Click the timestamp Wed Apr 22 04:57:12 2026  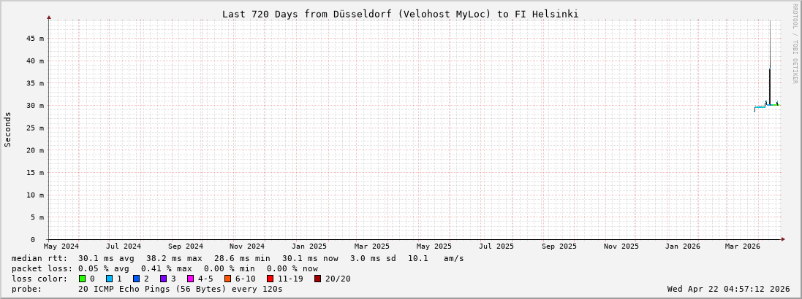coord(728,289)
